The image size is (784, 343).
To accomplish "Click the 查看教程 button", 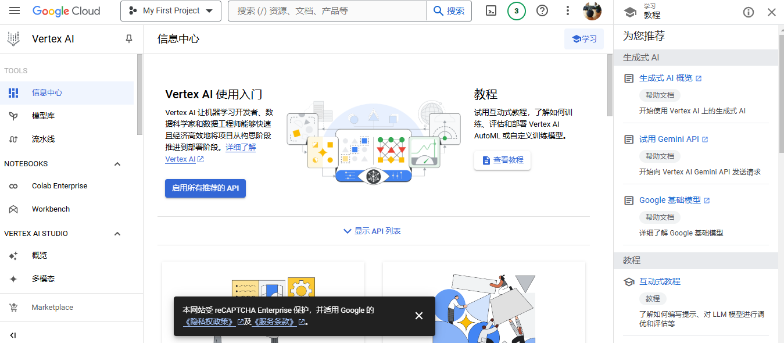I will 502,160.
